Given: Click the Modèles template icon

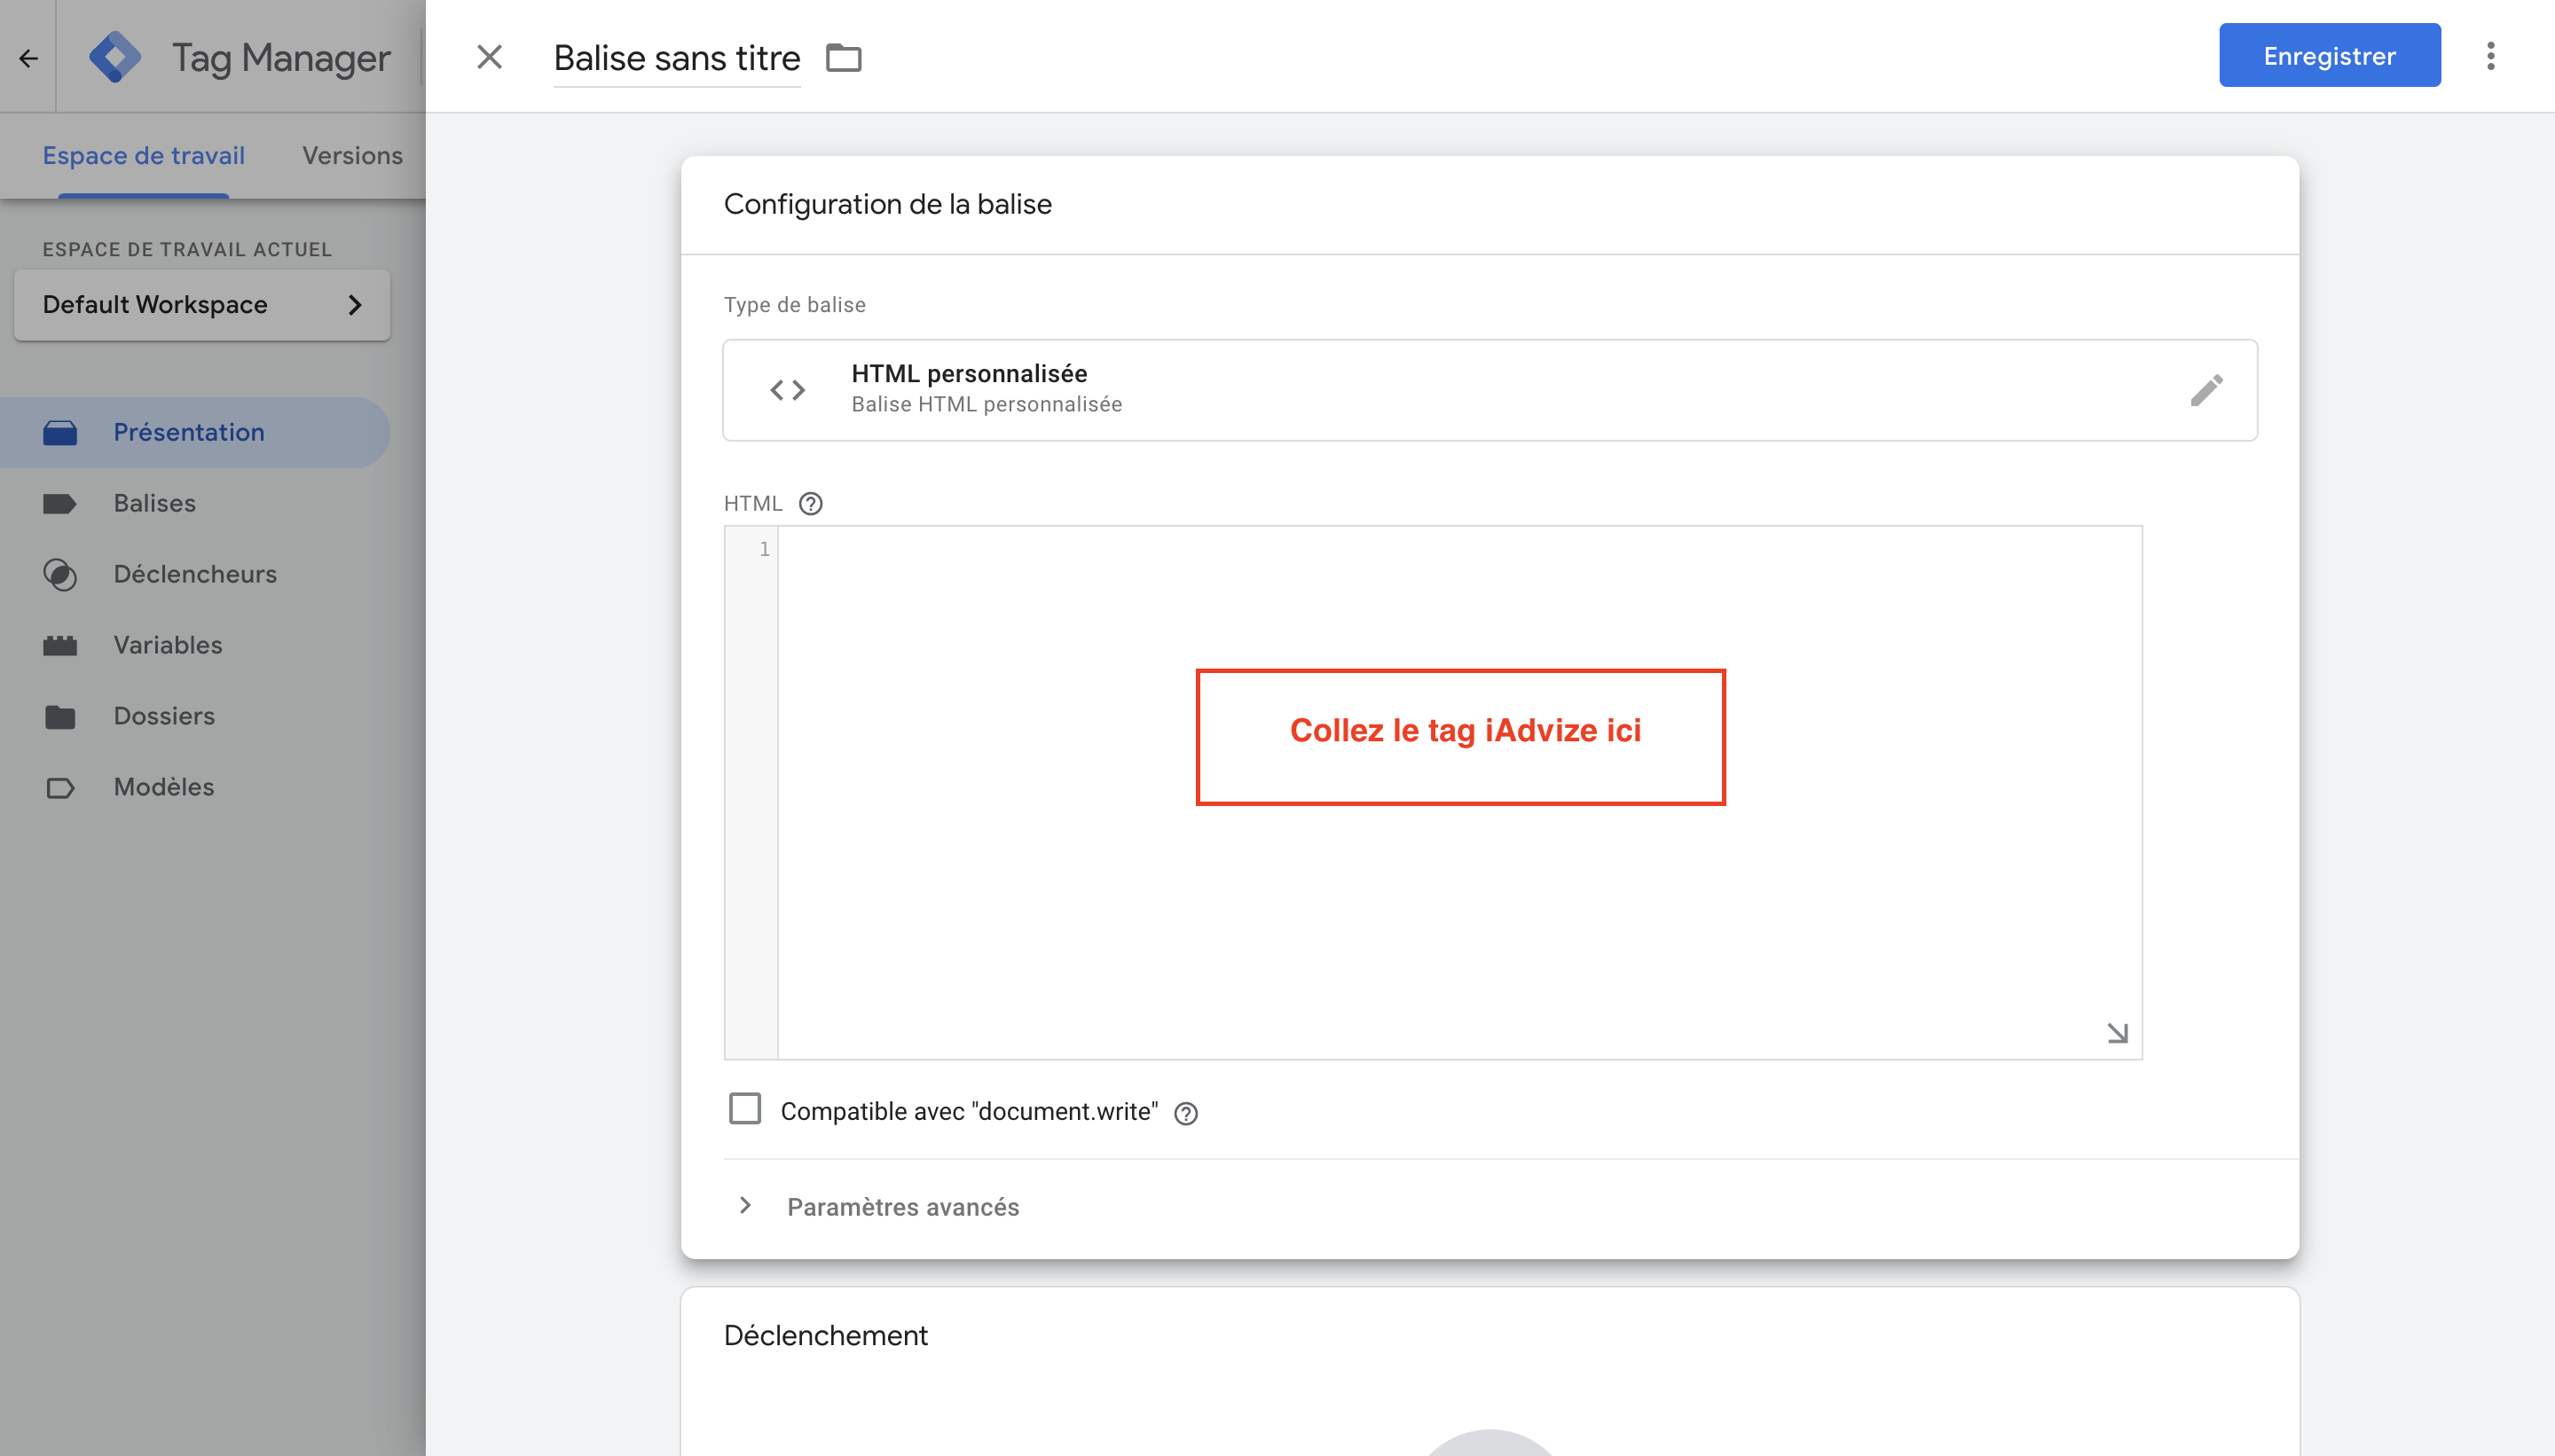Looking at the screenshot, I should coord(60,788).
